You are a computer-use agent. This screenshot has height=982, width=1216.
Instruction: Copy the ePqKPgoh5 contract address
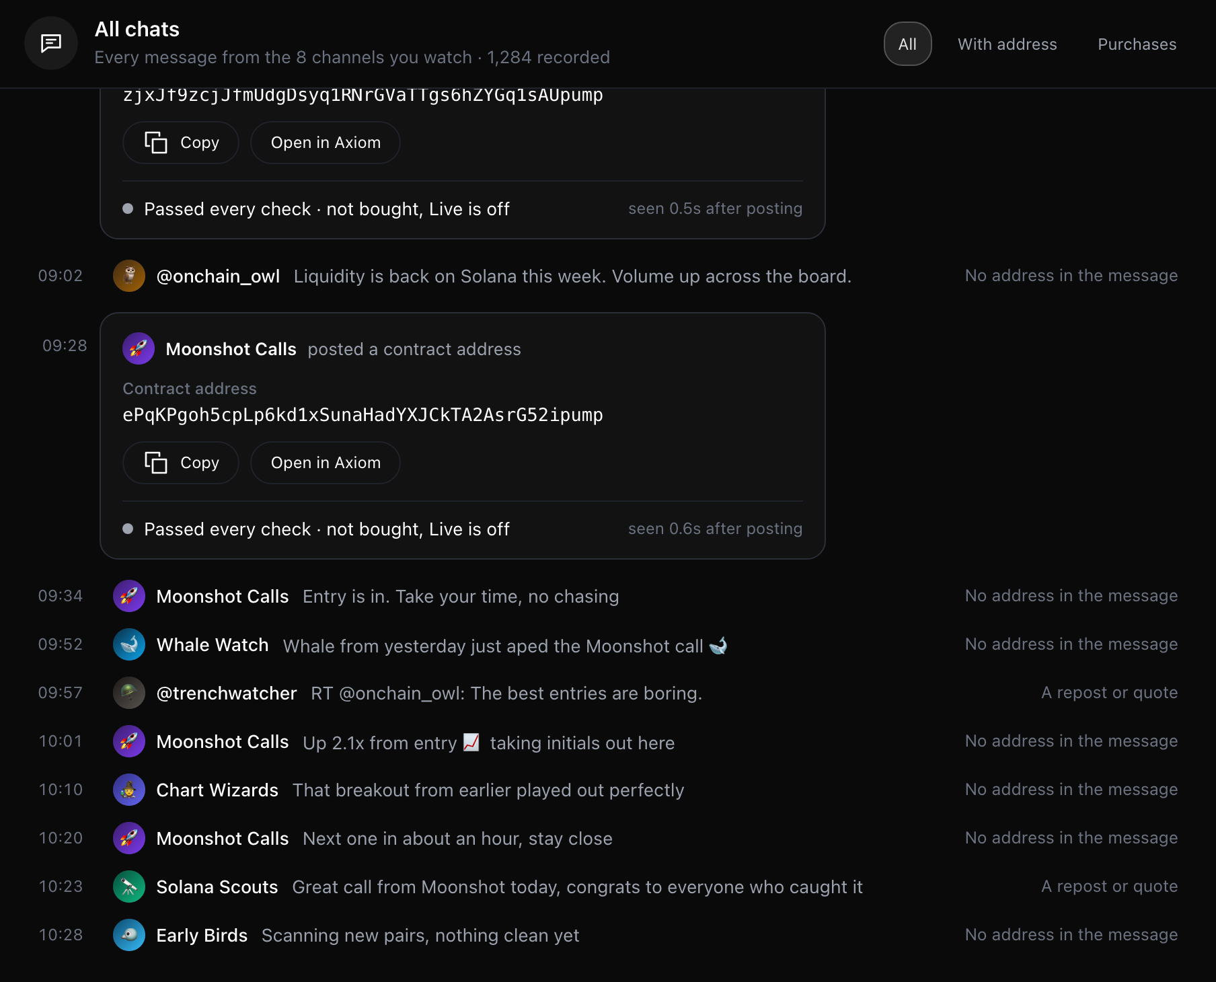181,463
